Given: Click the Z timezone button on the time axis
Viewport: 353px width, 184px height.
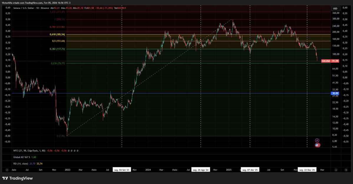Looking at the screenshot, I should pyautogui.click(x=6, y=170).
